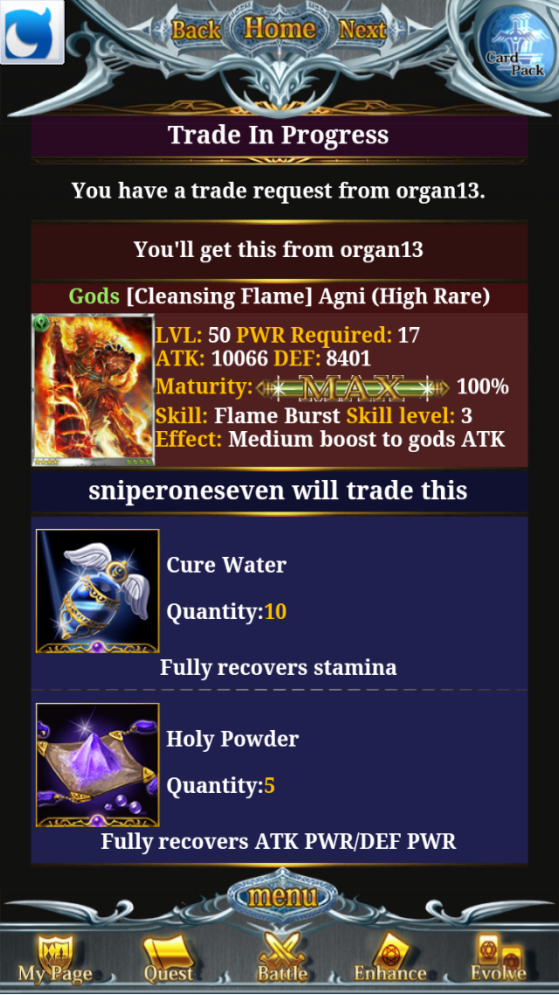Tap the Flame Burst skill name
Image resolution: width=559 pixels, height=995 pixels.
pyautogui.click(x=277, y=416)
